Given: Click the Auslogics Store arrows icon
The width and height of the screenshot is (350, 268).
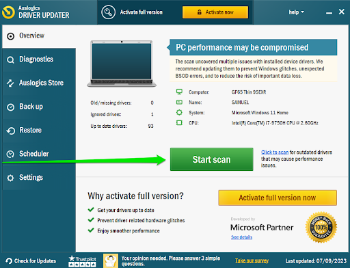Looking at the screenshot, I should (10, 83).
